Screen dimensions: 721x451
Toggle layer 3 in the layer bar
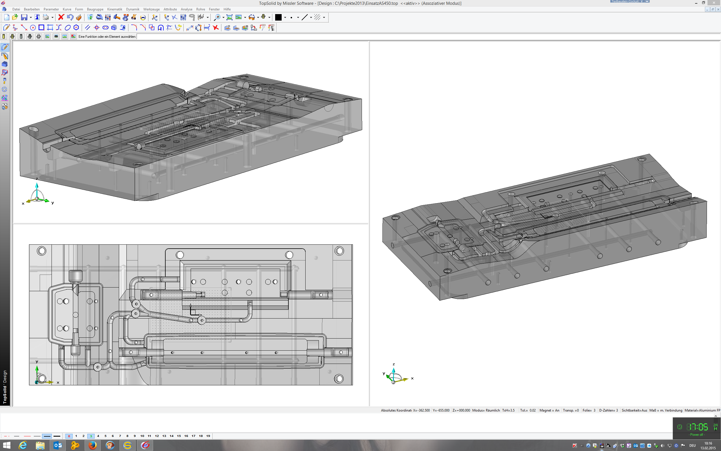click(x=91, y=436)
